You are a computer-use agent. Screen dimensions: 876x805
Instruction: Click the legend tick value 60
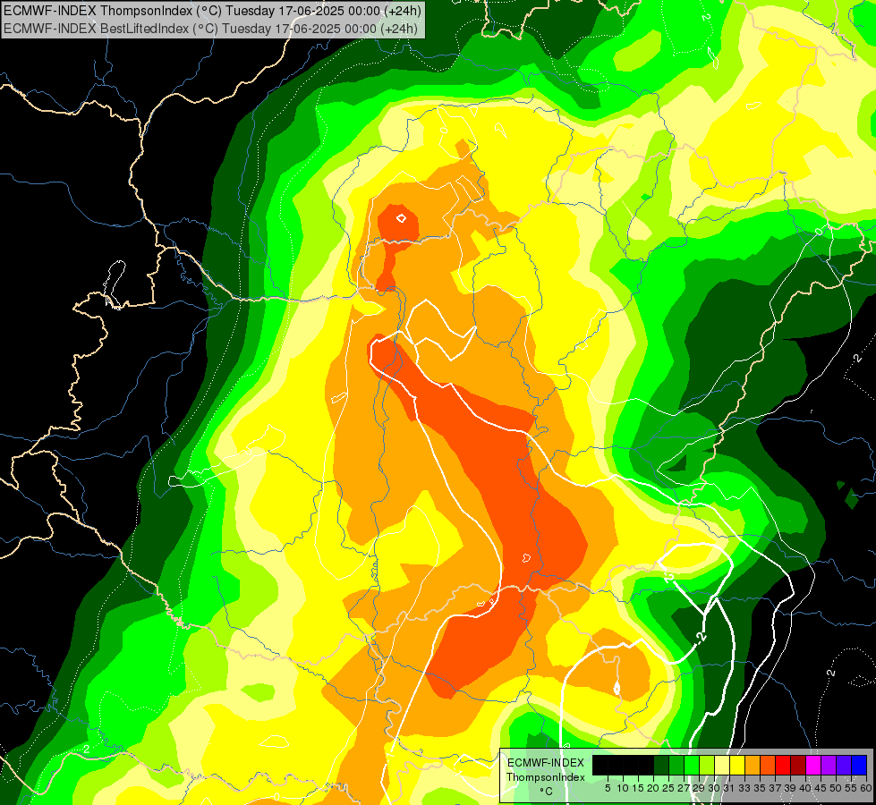[x=866, y=788]
